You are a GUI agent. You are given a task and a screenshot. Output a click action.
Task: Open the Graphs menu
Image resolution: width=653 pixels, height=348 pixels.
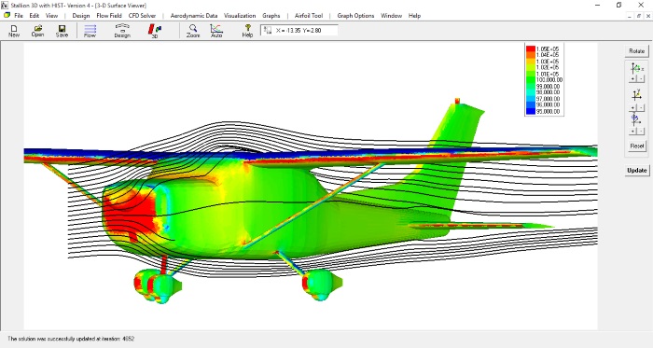[x=271, y=16]
